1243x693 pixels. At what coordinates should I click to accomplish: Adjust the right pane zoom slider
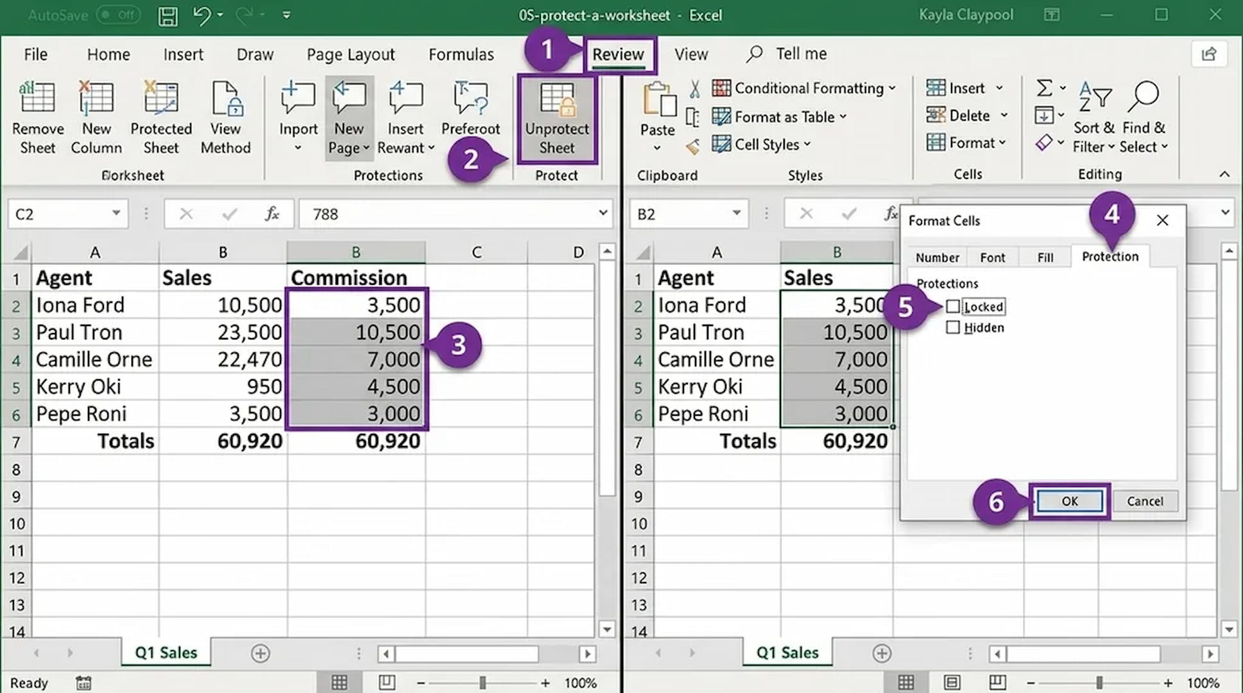coord(1099,683)
